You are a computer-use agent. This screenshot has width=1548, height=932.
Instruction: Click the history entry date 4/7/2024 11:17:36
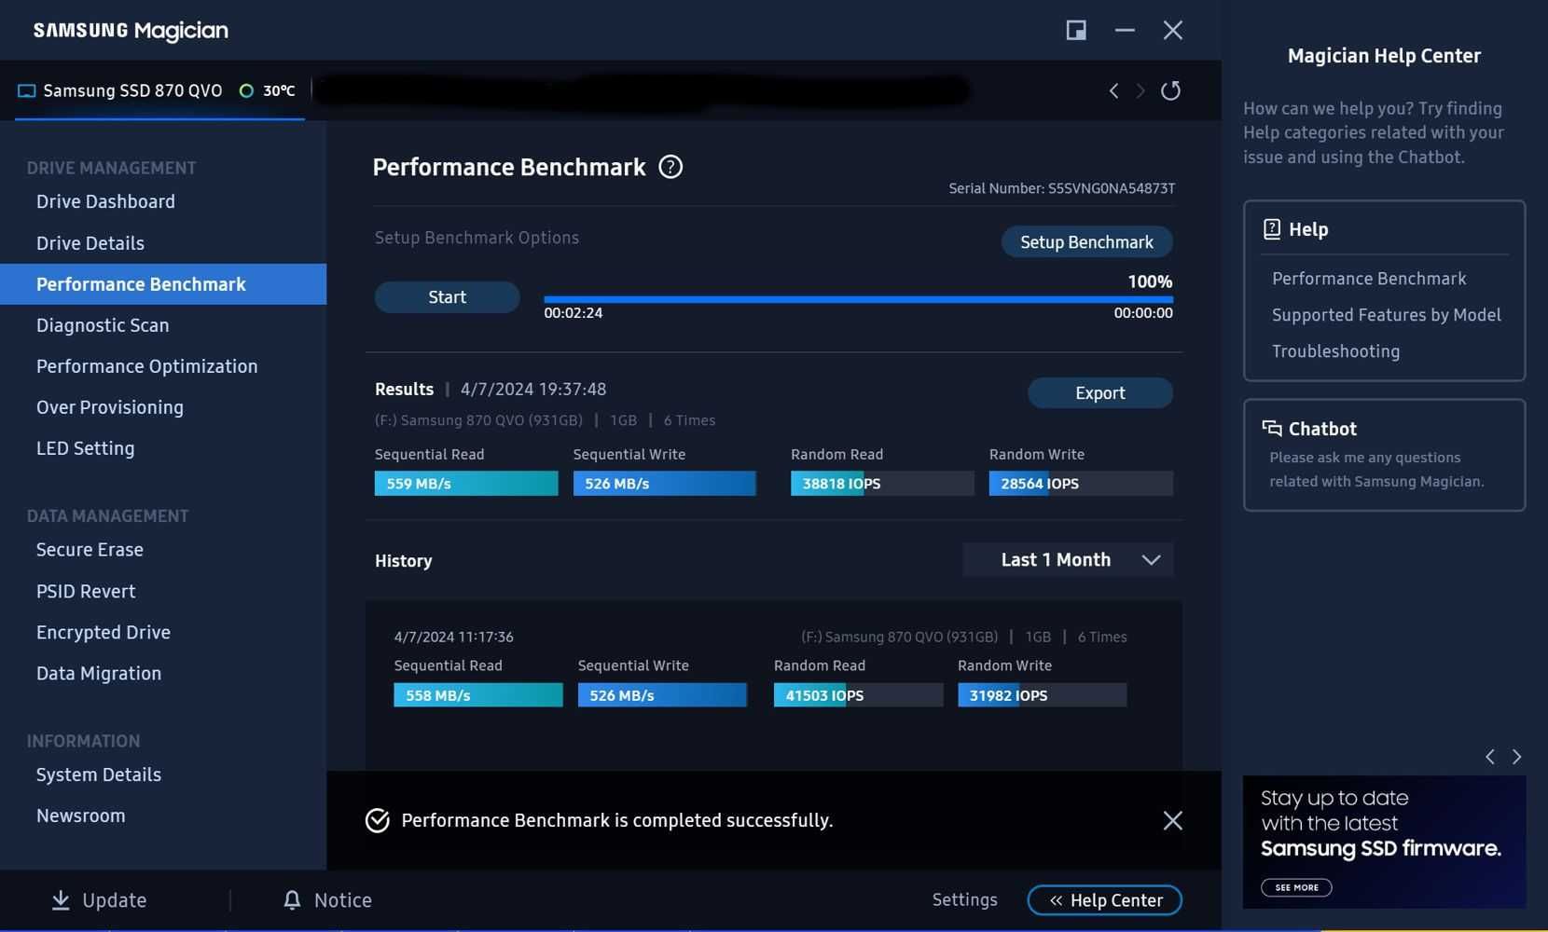[x=453, y=637]
